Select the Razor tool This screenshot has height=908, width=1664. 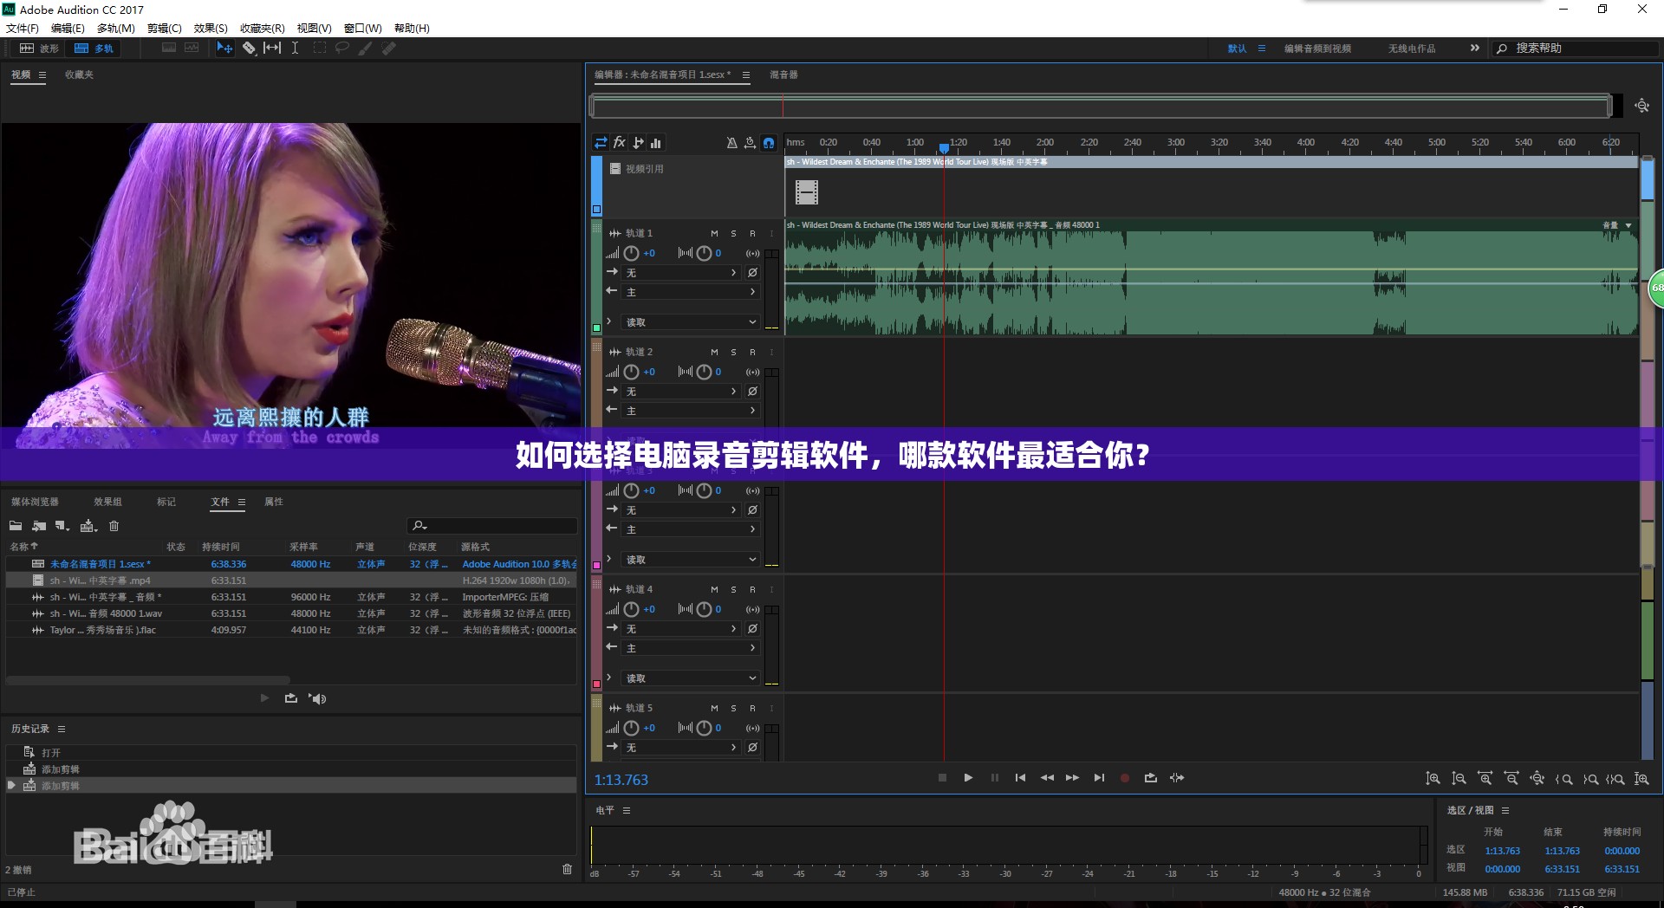coord(249,49)
